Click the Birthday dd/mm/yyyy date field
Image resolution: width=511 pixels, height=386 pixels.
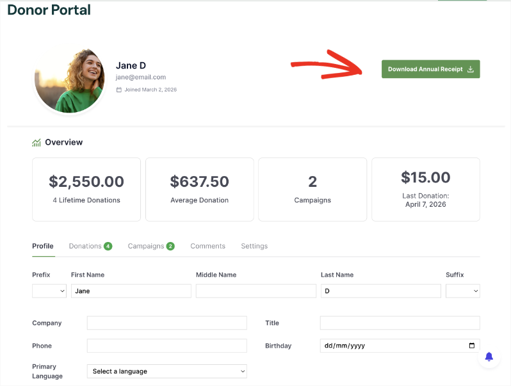click(x=400, y=346)
